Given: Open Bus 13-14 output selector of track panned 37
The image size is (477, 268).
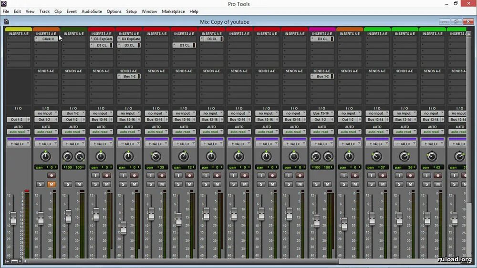Looking at the screenshot, I should pyautogui.click(x=375, y=119).
